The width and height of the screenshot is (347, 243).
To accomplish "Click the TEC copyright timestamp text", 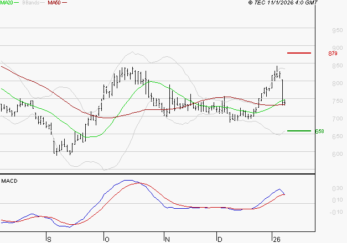I will (283, 3).
